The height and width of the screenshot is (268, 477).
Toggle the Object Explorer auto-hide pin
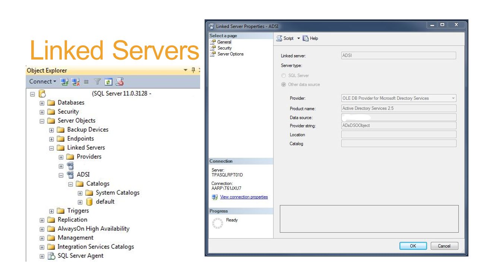click(193, 70)
